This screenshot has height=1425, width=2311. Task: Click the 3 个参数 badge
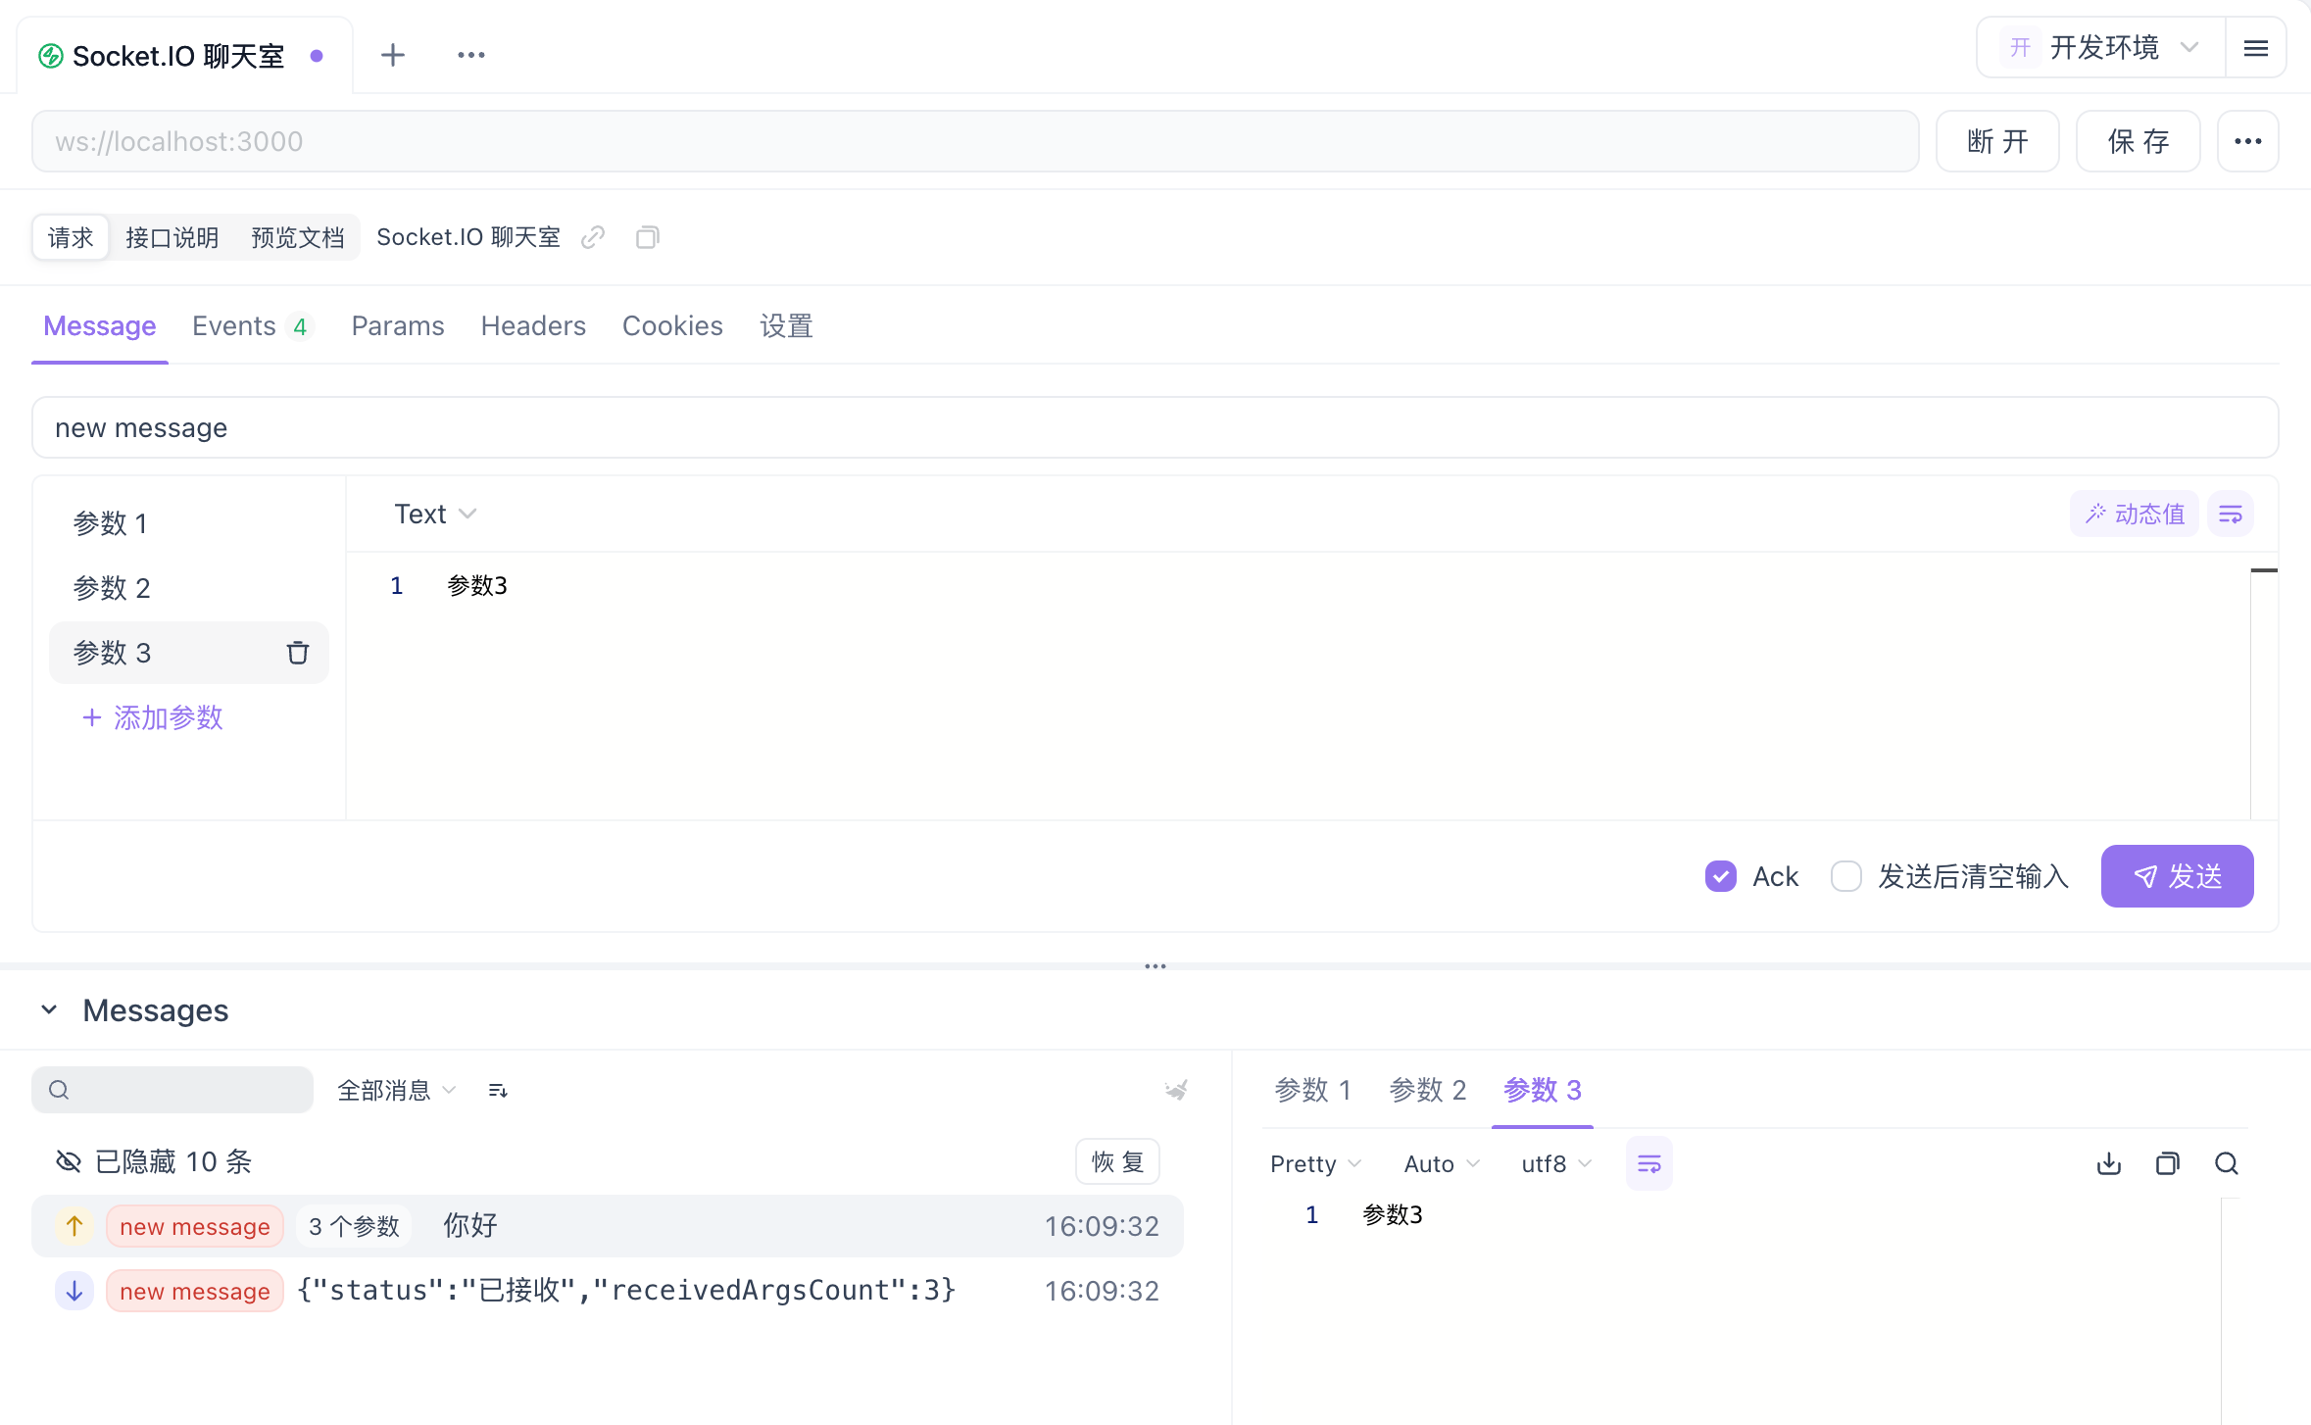354,1226
